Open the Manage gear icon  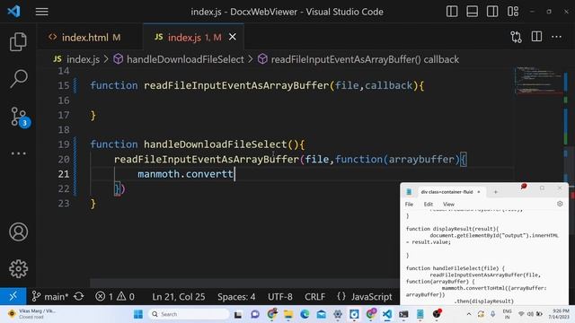(x=18, y=269)
